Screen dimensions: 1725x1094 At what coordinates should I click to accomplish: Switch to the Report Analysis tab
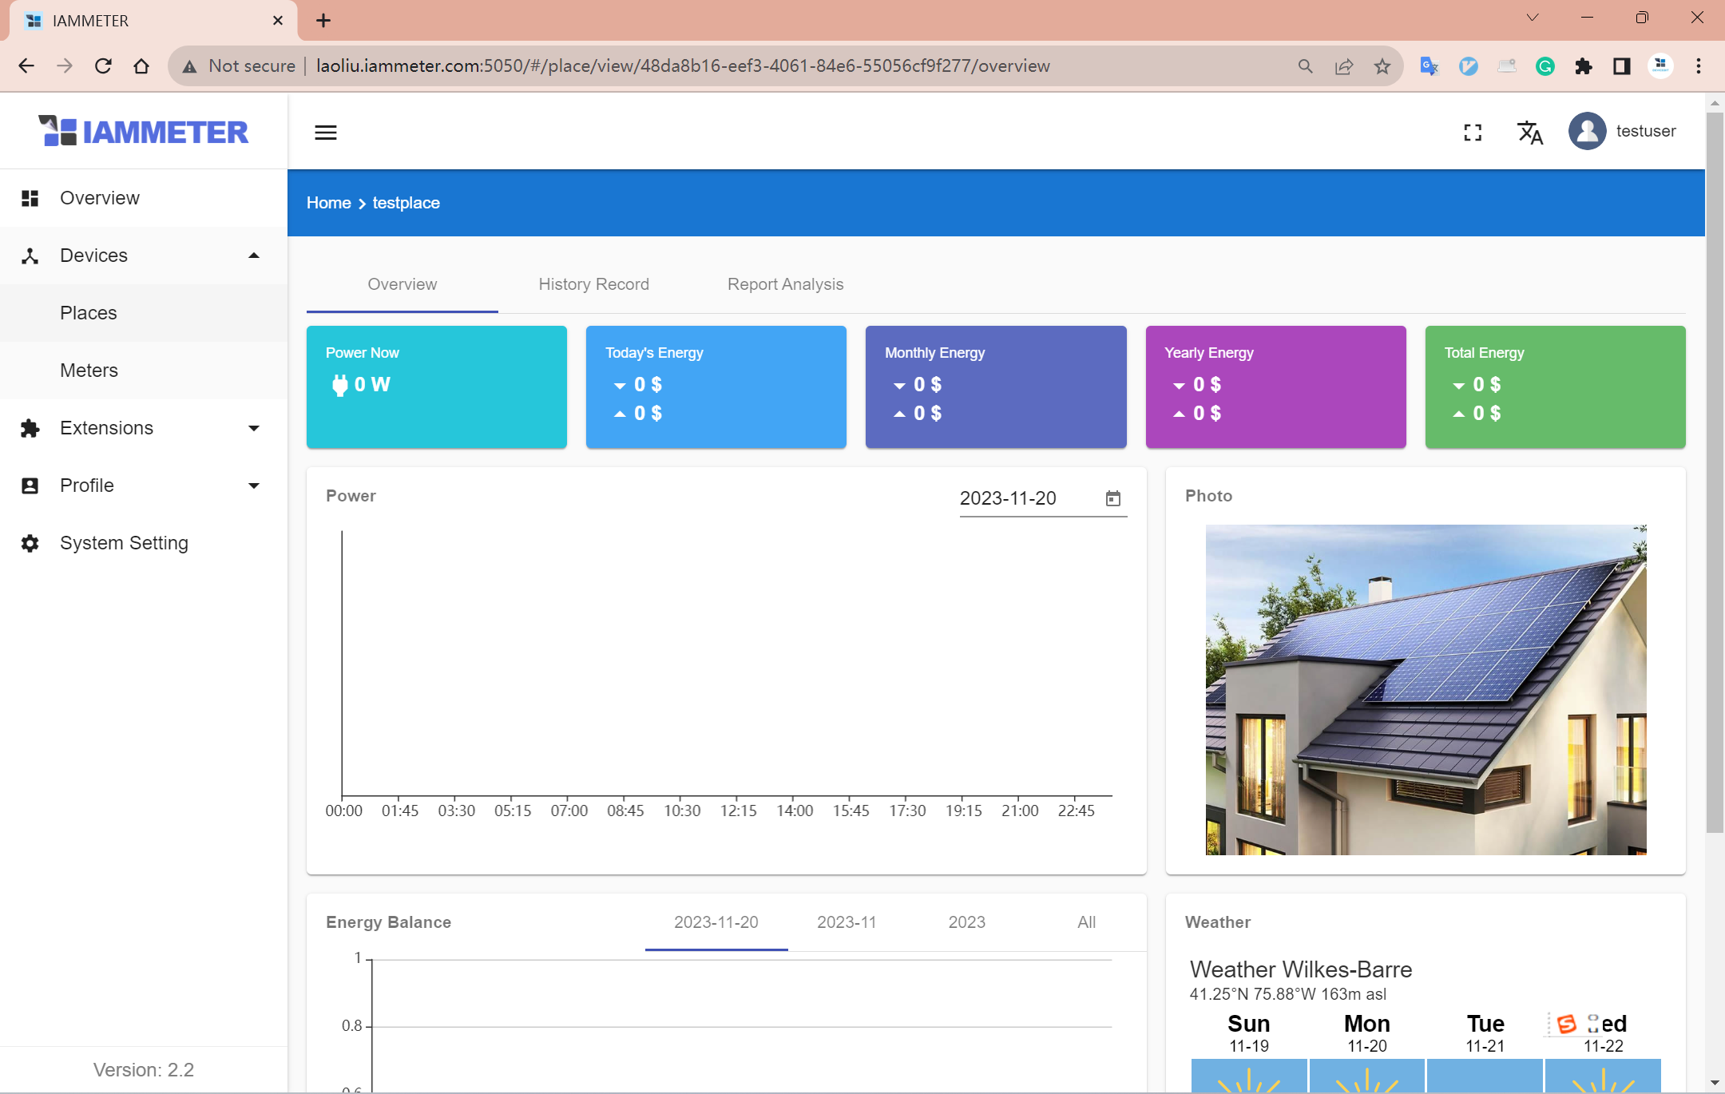click(x=785, y=284)
